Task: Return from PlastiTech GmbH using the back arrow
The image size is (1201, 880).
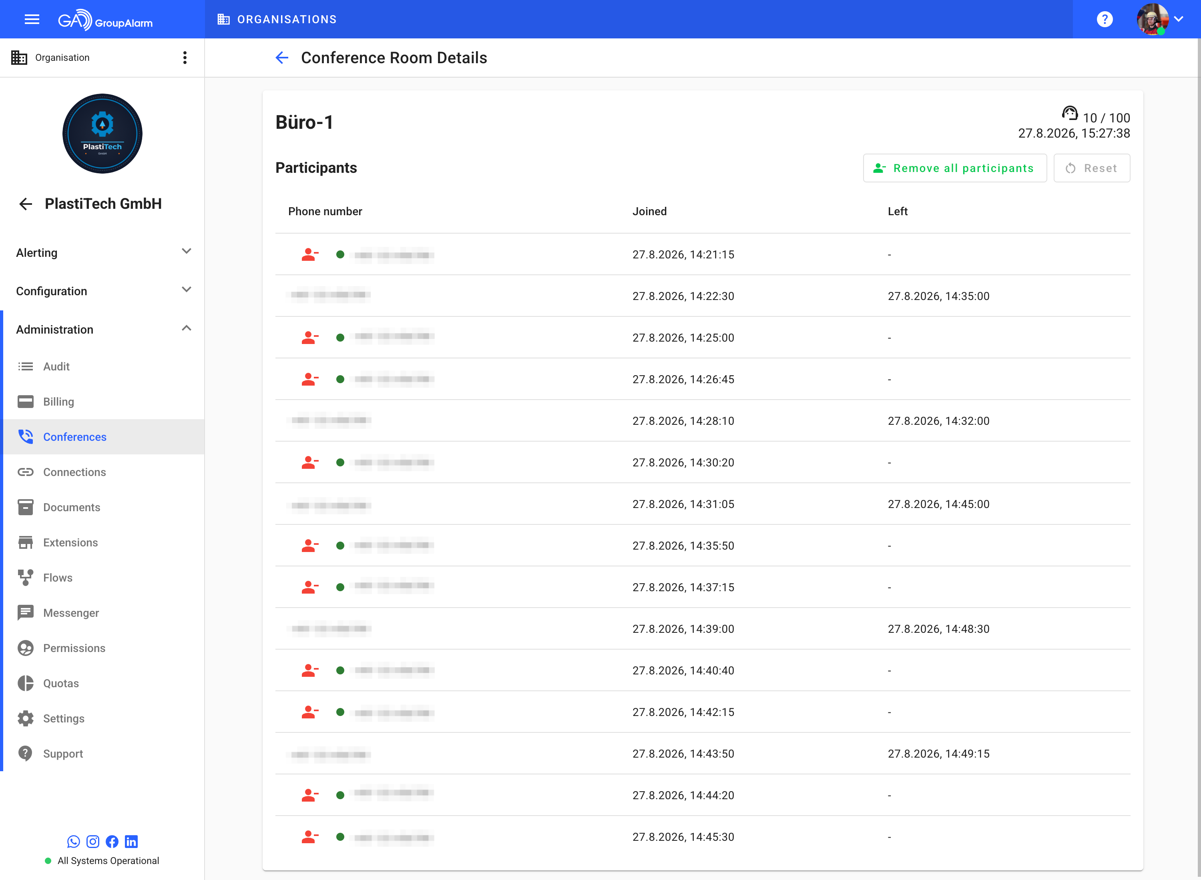Action: (x=26, y=204)
